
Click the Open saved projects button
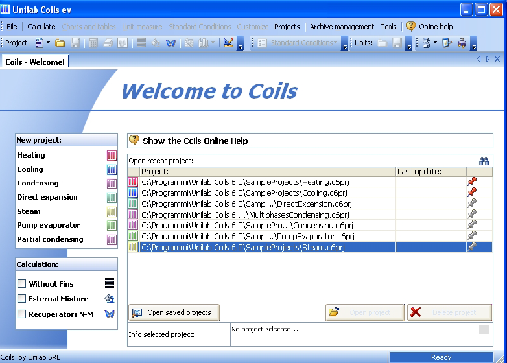pyautogui.click(x=174, y=312)
